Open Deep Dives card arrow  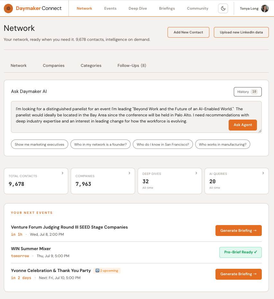pos(196,173)
